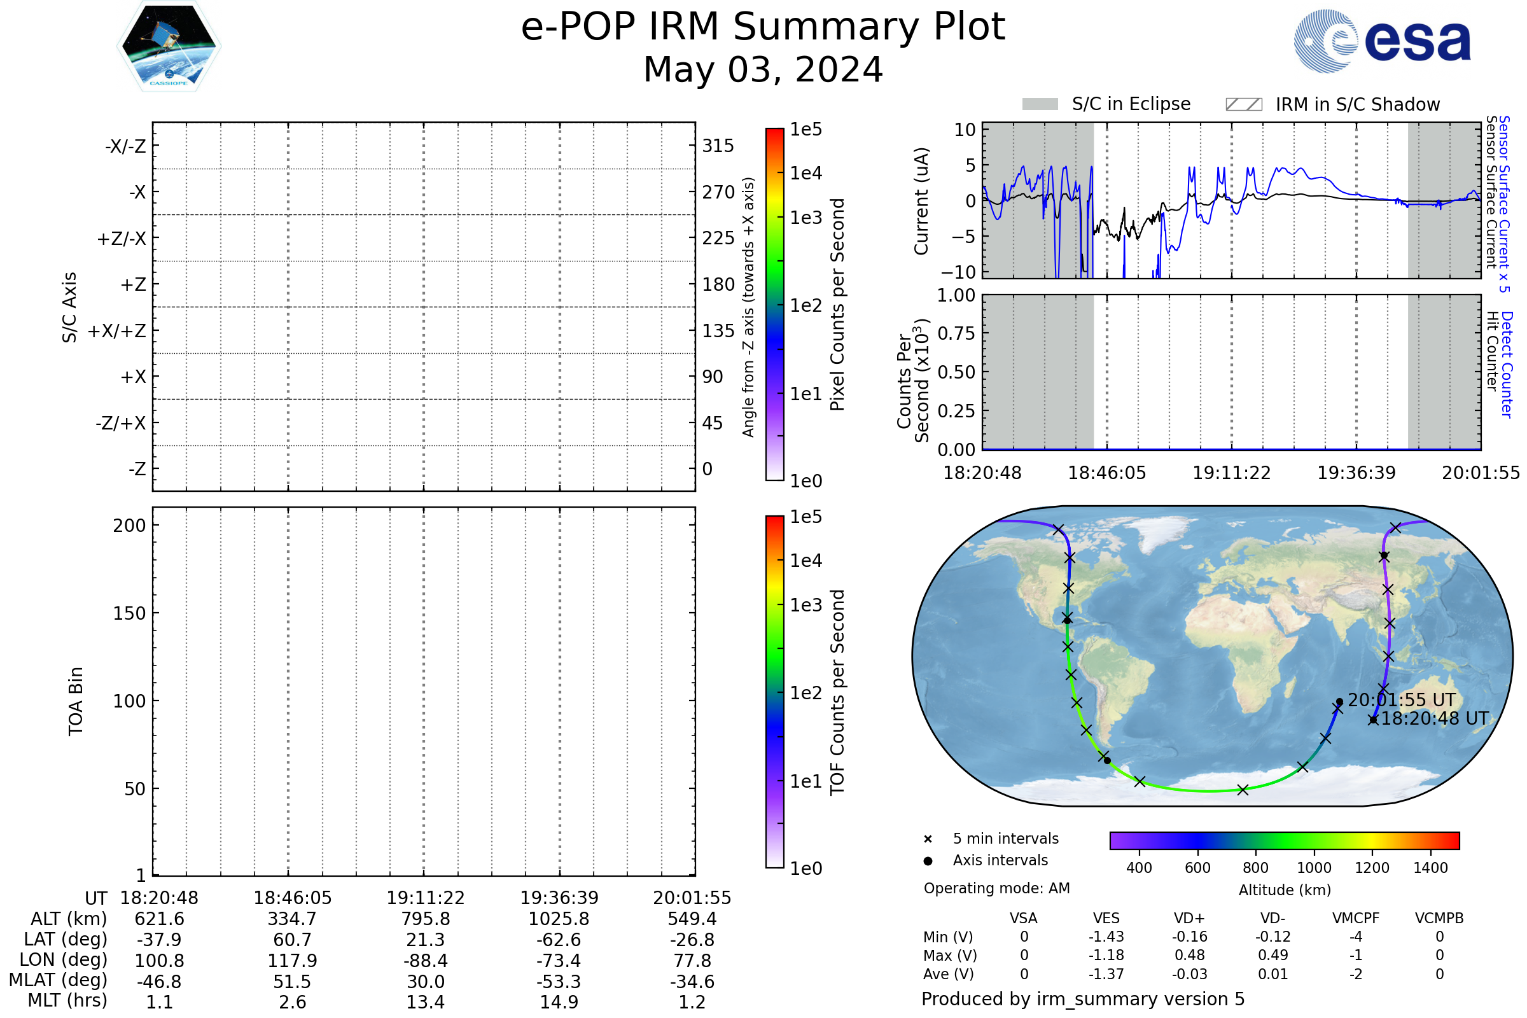Click the e-POP IRM Summary Plot title

pos(763,27)
